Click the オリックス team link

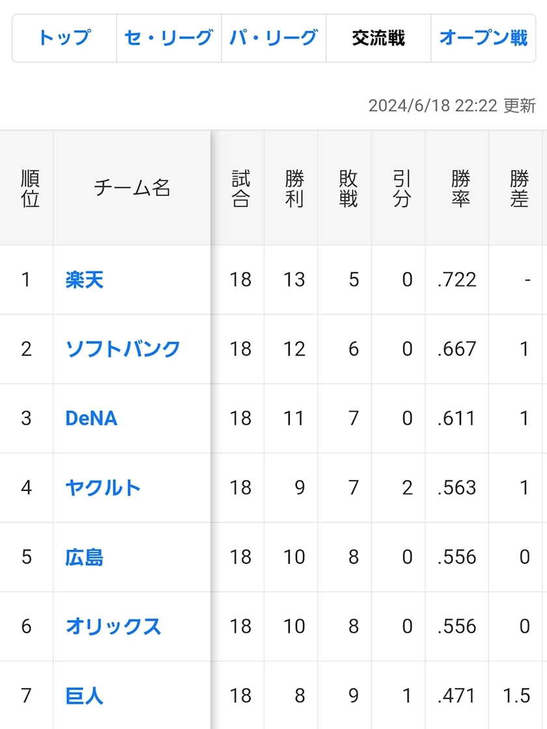click(x=113, y=626)
